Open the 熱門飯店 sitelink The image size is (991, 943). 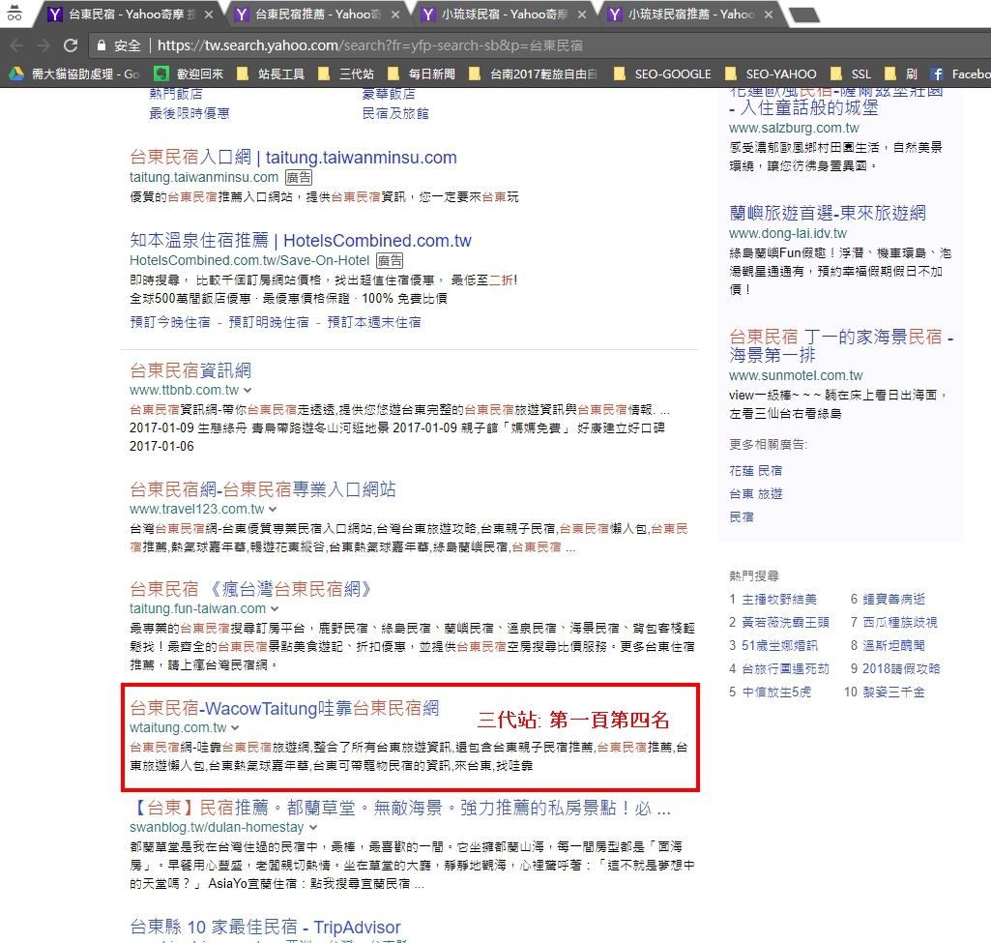coord(176,94)
